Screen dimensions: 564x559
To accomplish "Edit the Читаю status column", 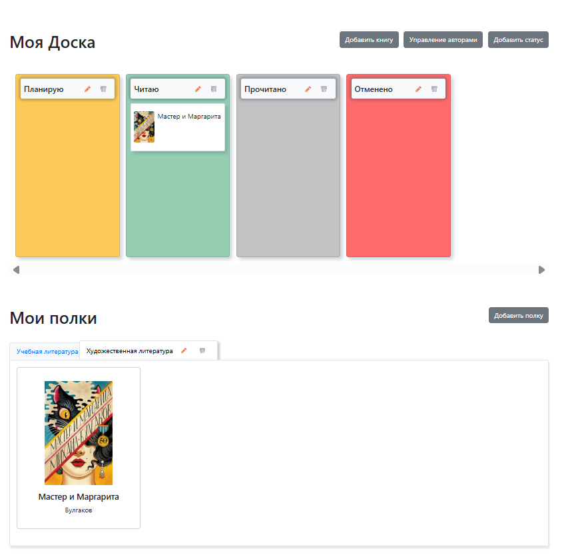I will pos(198,89).
